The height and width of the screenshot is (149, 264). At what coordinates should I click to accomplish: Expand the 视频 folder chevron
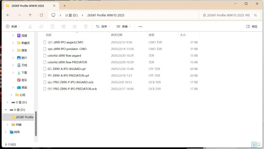[13, 35]
